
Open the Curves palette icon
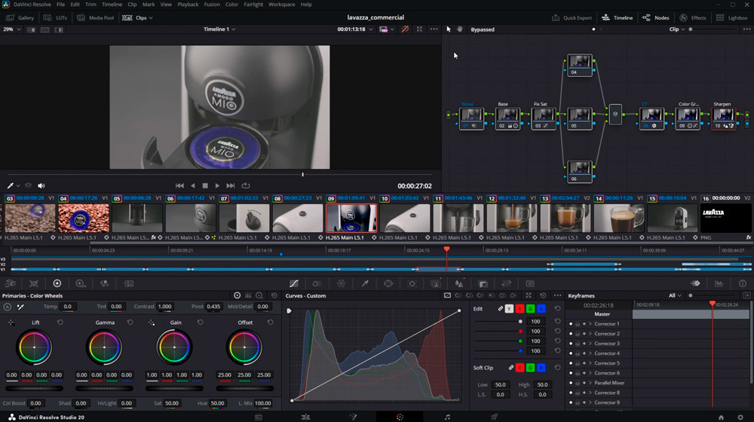[x=294, y=283]
